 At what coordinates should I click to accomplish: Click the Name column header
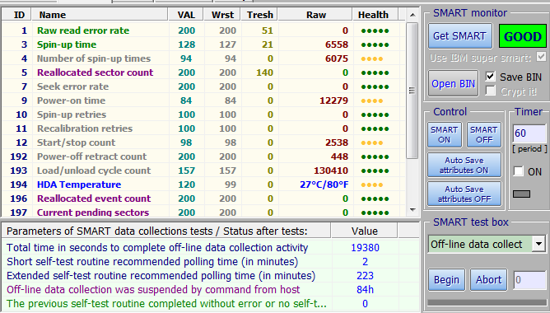100,15
